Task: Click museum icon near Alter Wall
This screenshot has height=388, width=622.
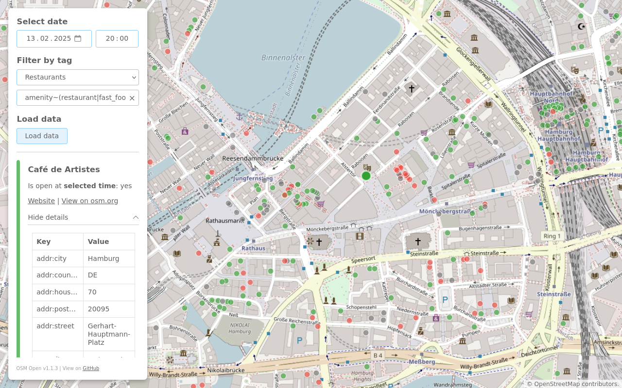Action: click(x=165, y=237)
